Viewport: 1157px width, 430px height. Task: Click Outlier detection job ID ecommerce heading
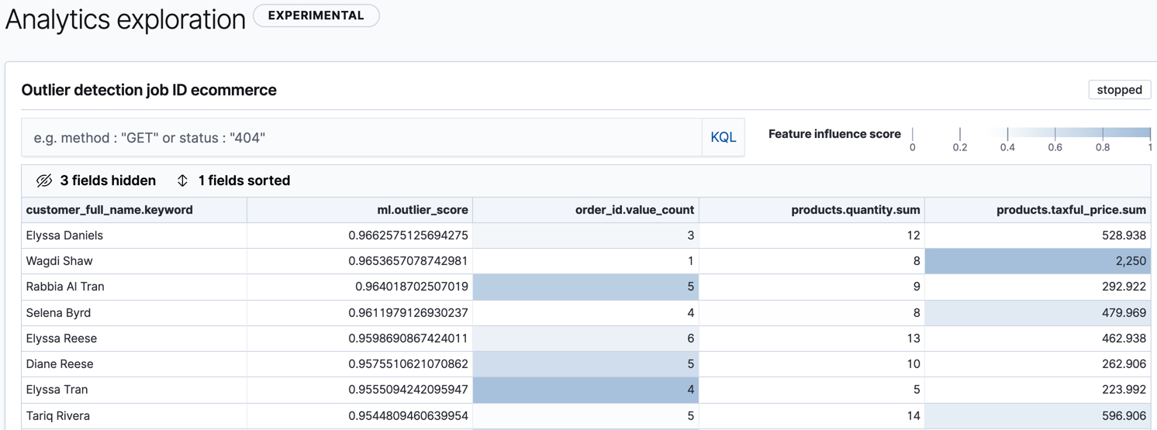(149, 90)
